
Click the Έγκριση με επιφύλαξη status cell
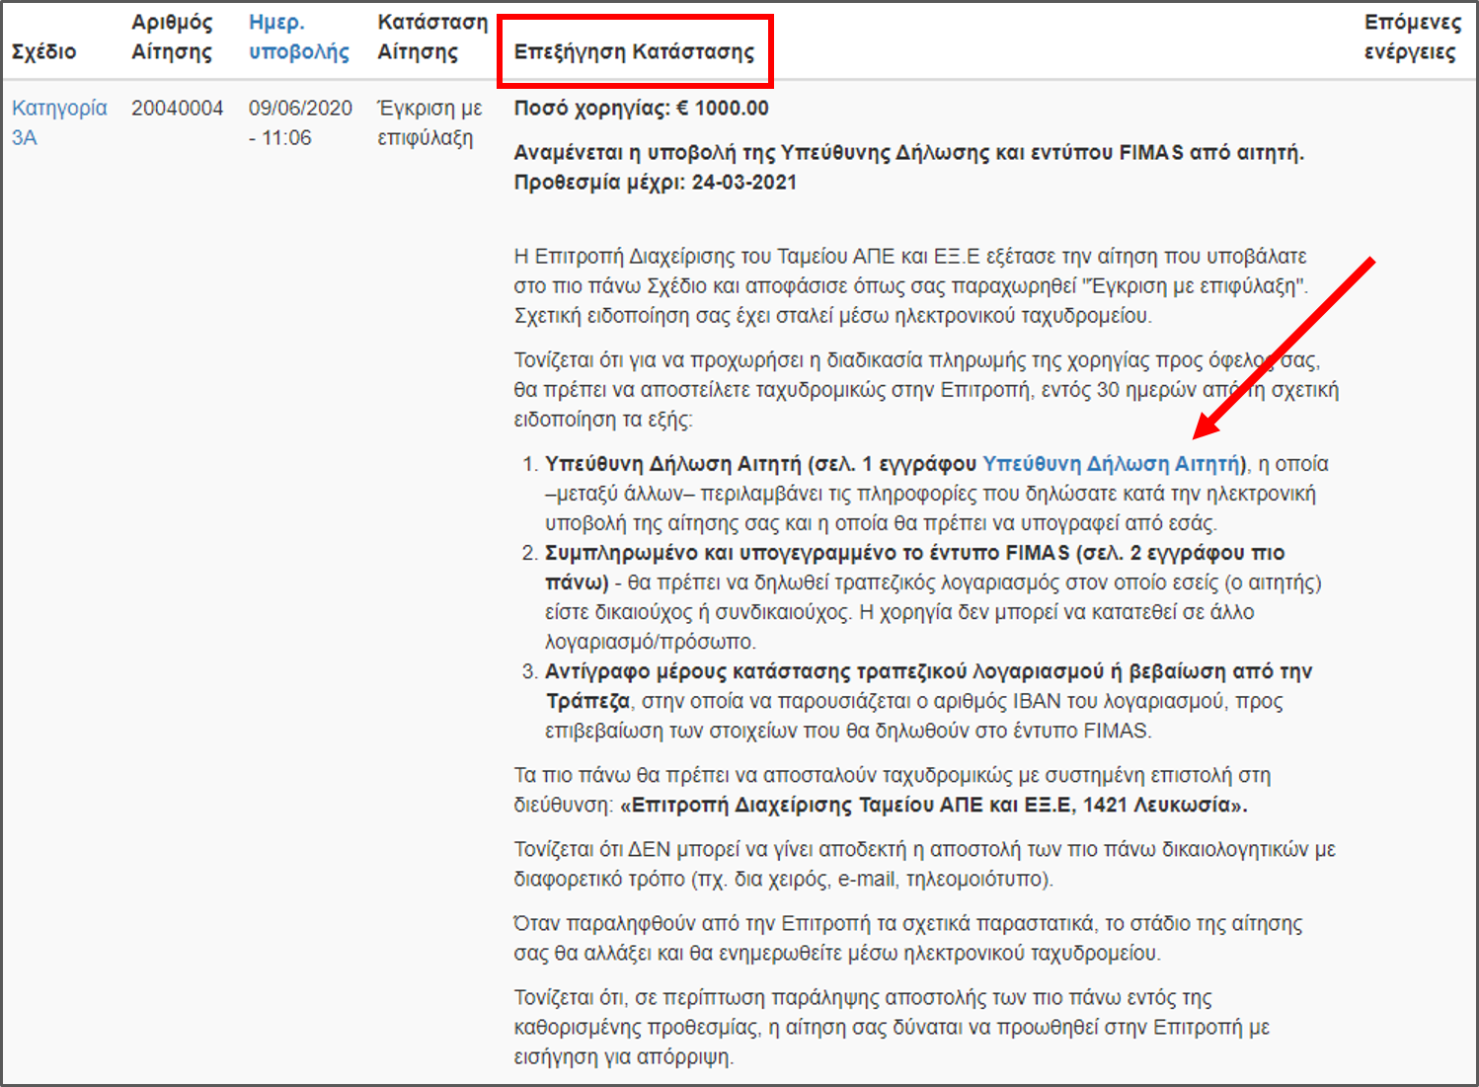(x=429, y=122)
